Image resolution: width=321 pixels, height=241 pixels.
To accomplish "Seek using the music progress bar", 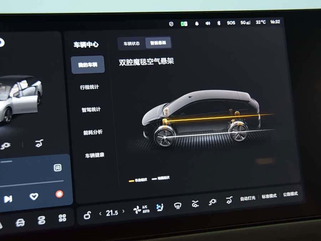I will coord(32,184).
